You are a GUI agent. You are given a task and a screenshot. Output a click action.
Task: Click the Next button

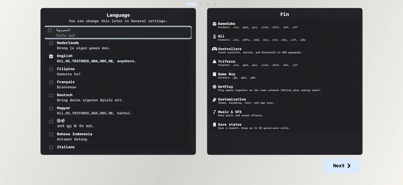342,166
